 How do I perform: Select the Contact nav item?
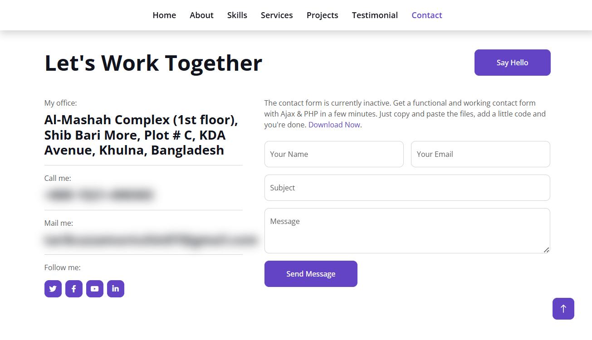coord(427,15)
